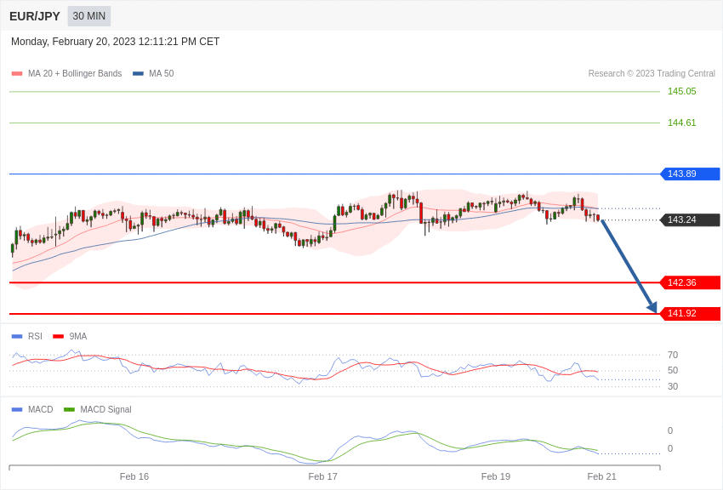Screen dimensions: 723x490
Task: Click the Feb 19 date axis label
Action: point(496,476)
